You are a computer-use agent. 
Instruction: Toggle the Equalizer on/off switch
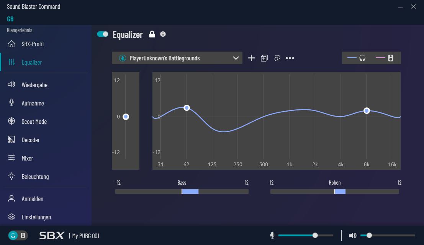point(103,34)
